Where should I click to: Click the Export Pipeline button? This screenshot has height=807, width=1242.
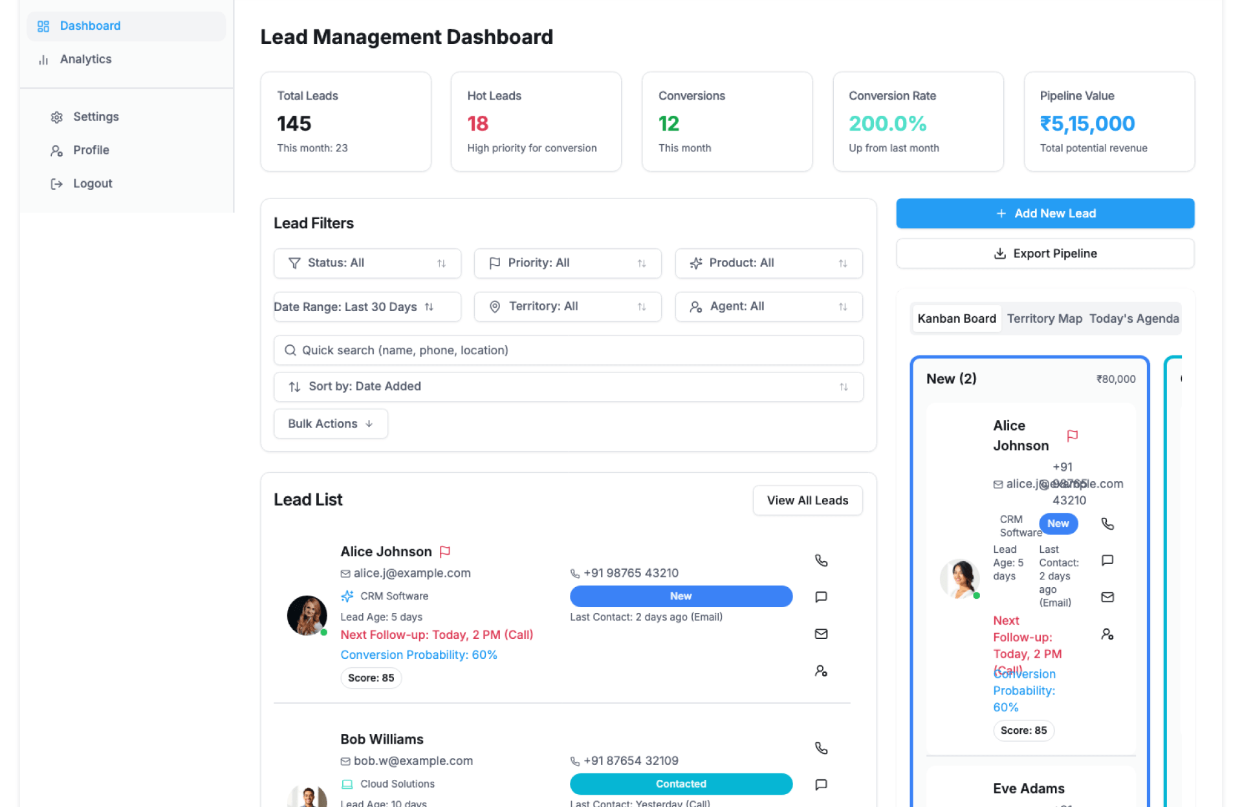[1045, 253]
